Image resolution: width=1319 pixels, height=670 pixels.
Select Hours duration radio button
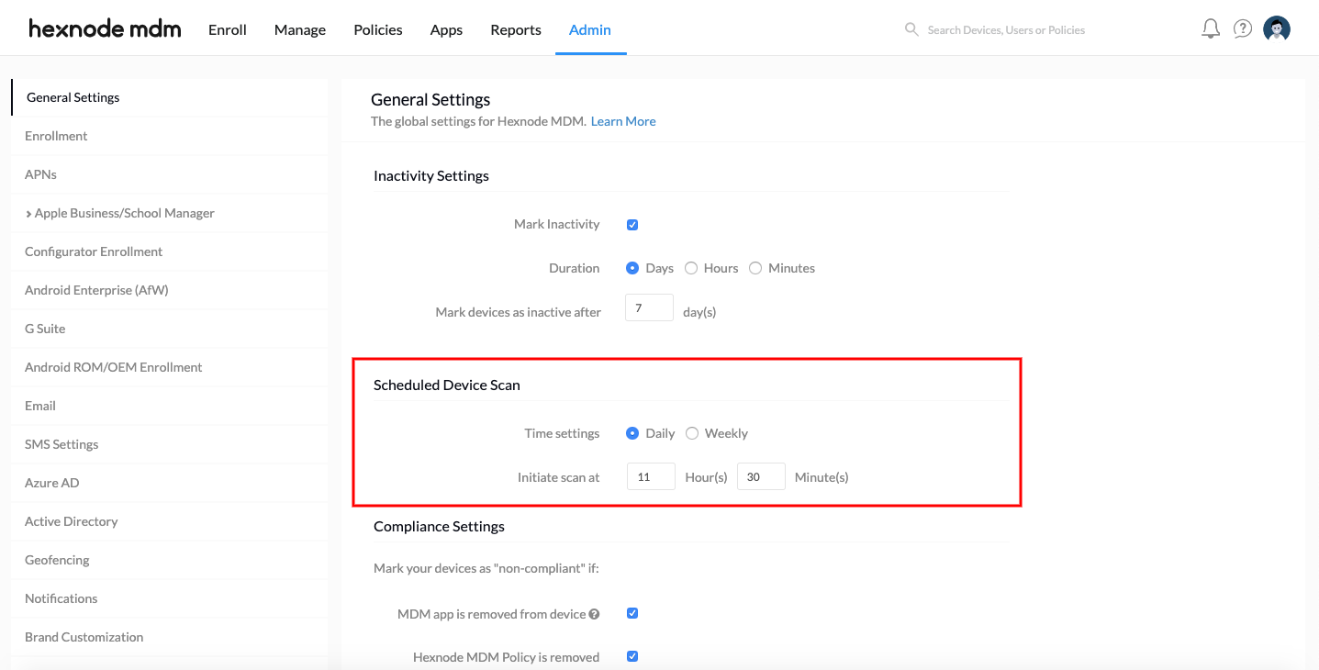[x=691, y=268]
